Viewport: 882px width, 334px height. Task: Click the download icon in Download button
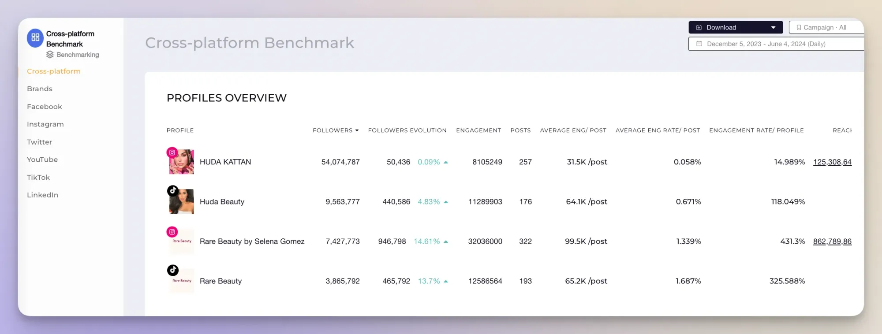(699, 27)
